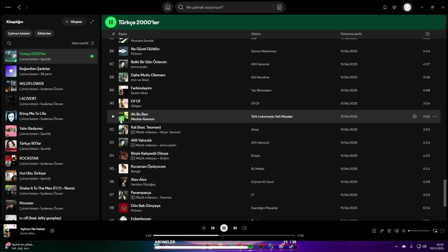Show lyrics with the microphone icon

[382, 231]
